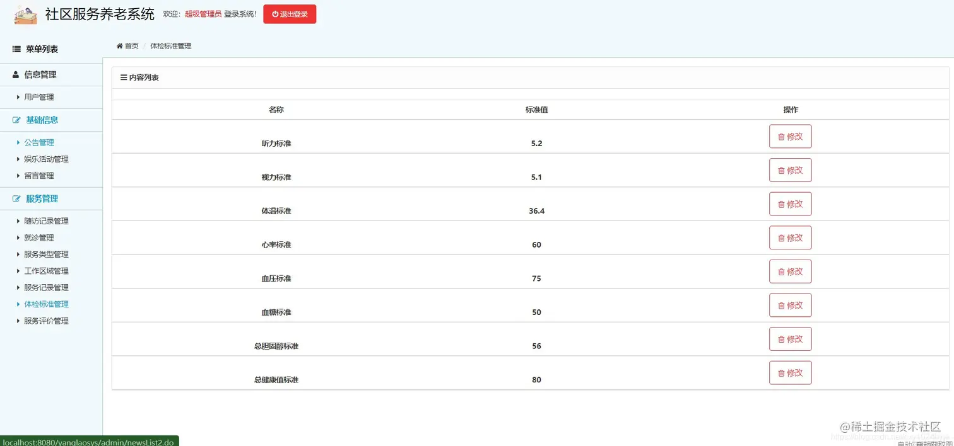The width and height of the screenshot is (954, 446).
Task: Click the edit icon beside 服务管理
Action: tap(17, 198)
